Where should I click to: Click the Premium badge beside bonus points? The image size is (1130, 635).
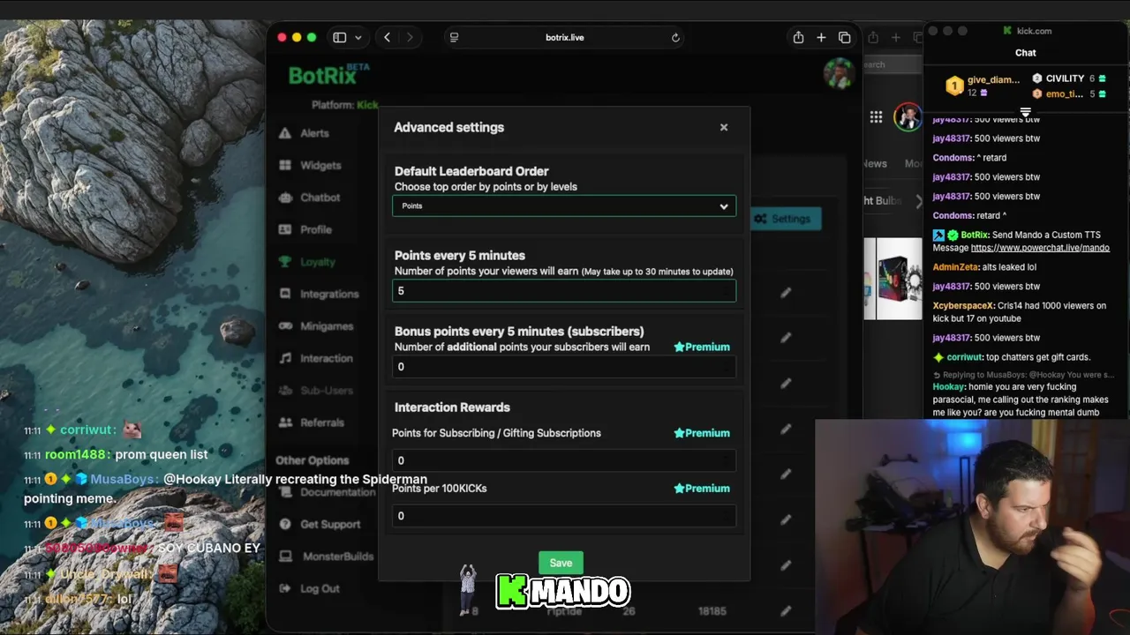[702, 347]
